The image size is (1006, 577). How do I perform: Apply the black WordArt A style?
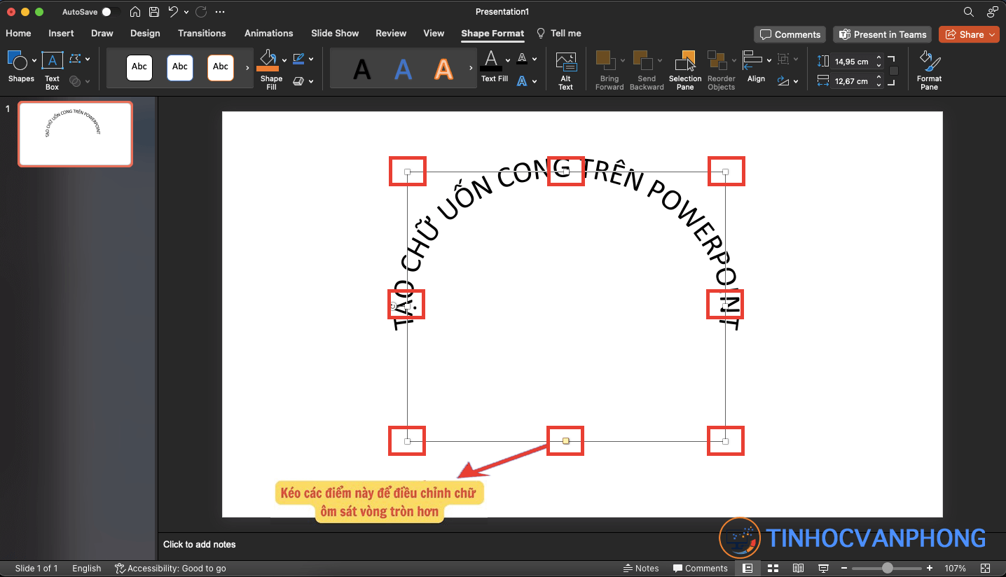coord(361,69)
